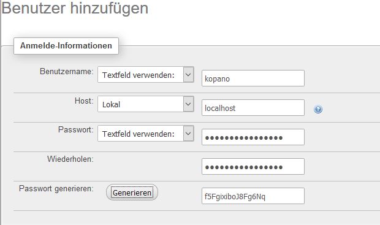
Task: Open the Passwort type dropdown
Action: pos(146,134)
